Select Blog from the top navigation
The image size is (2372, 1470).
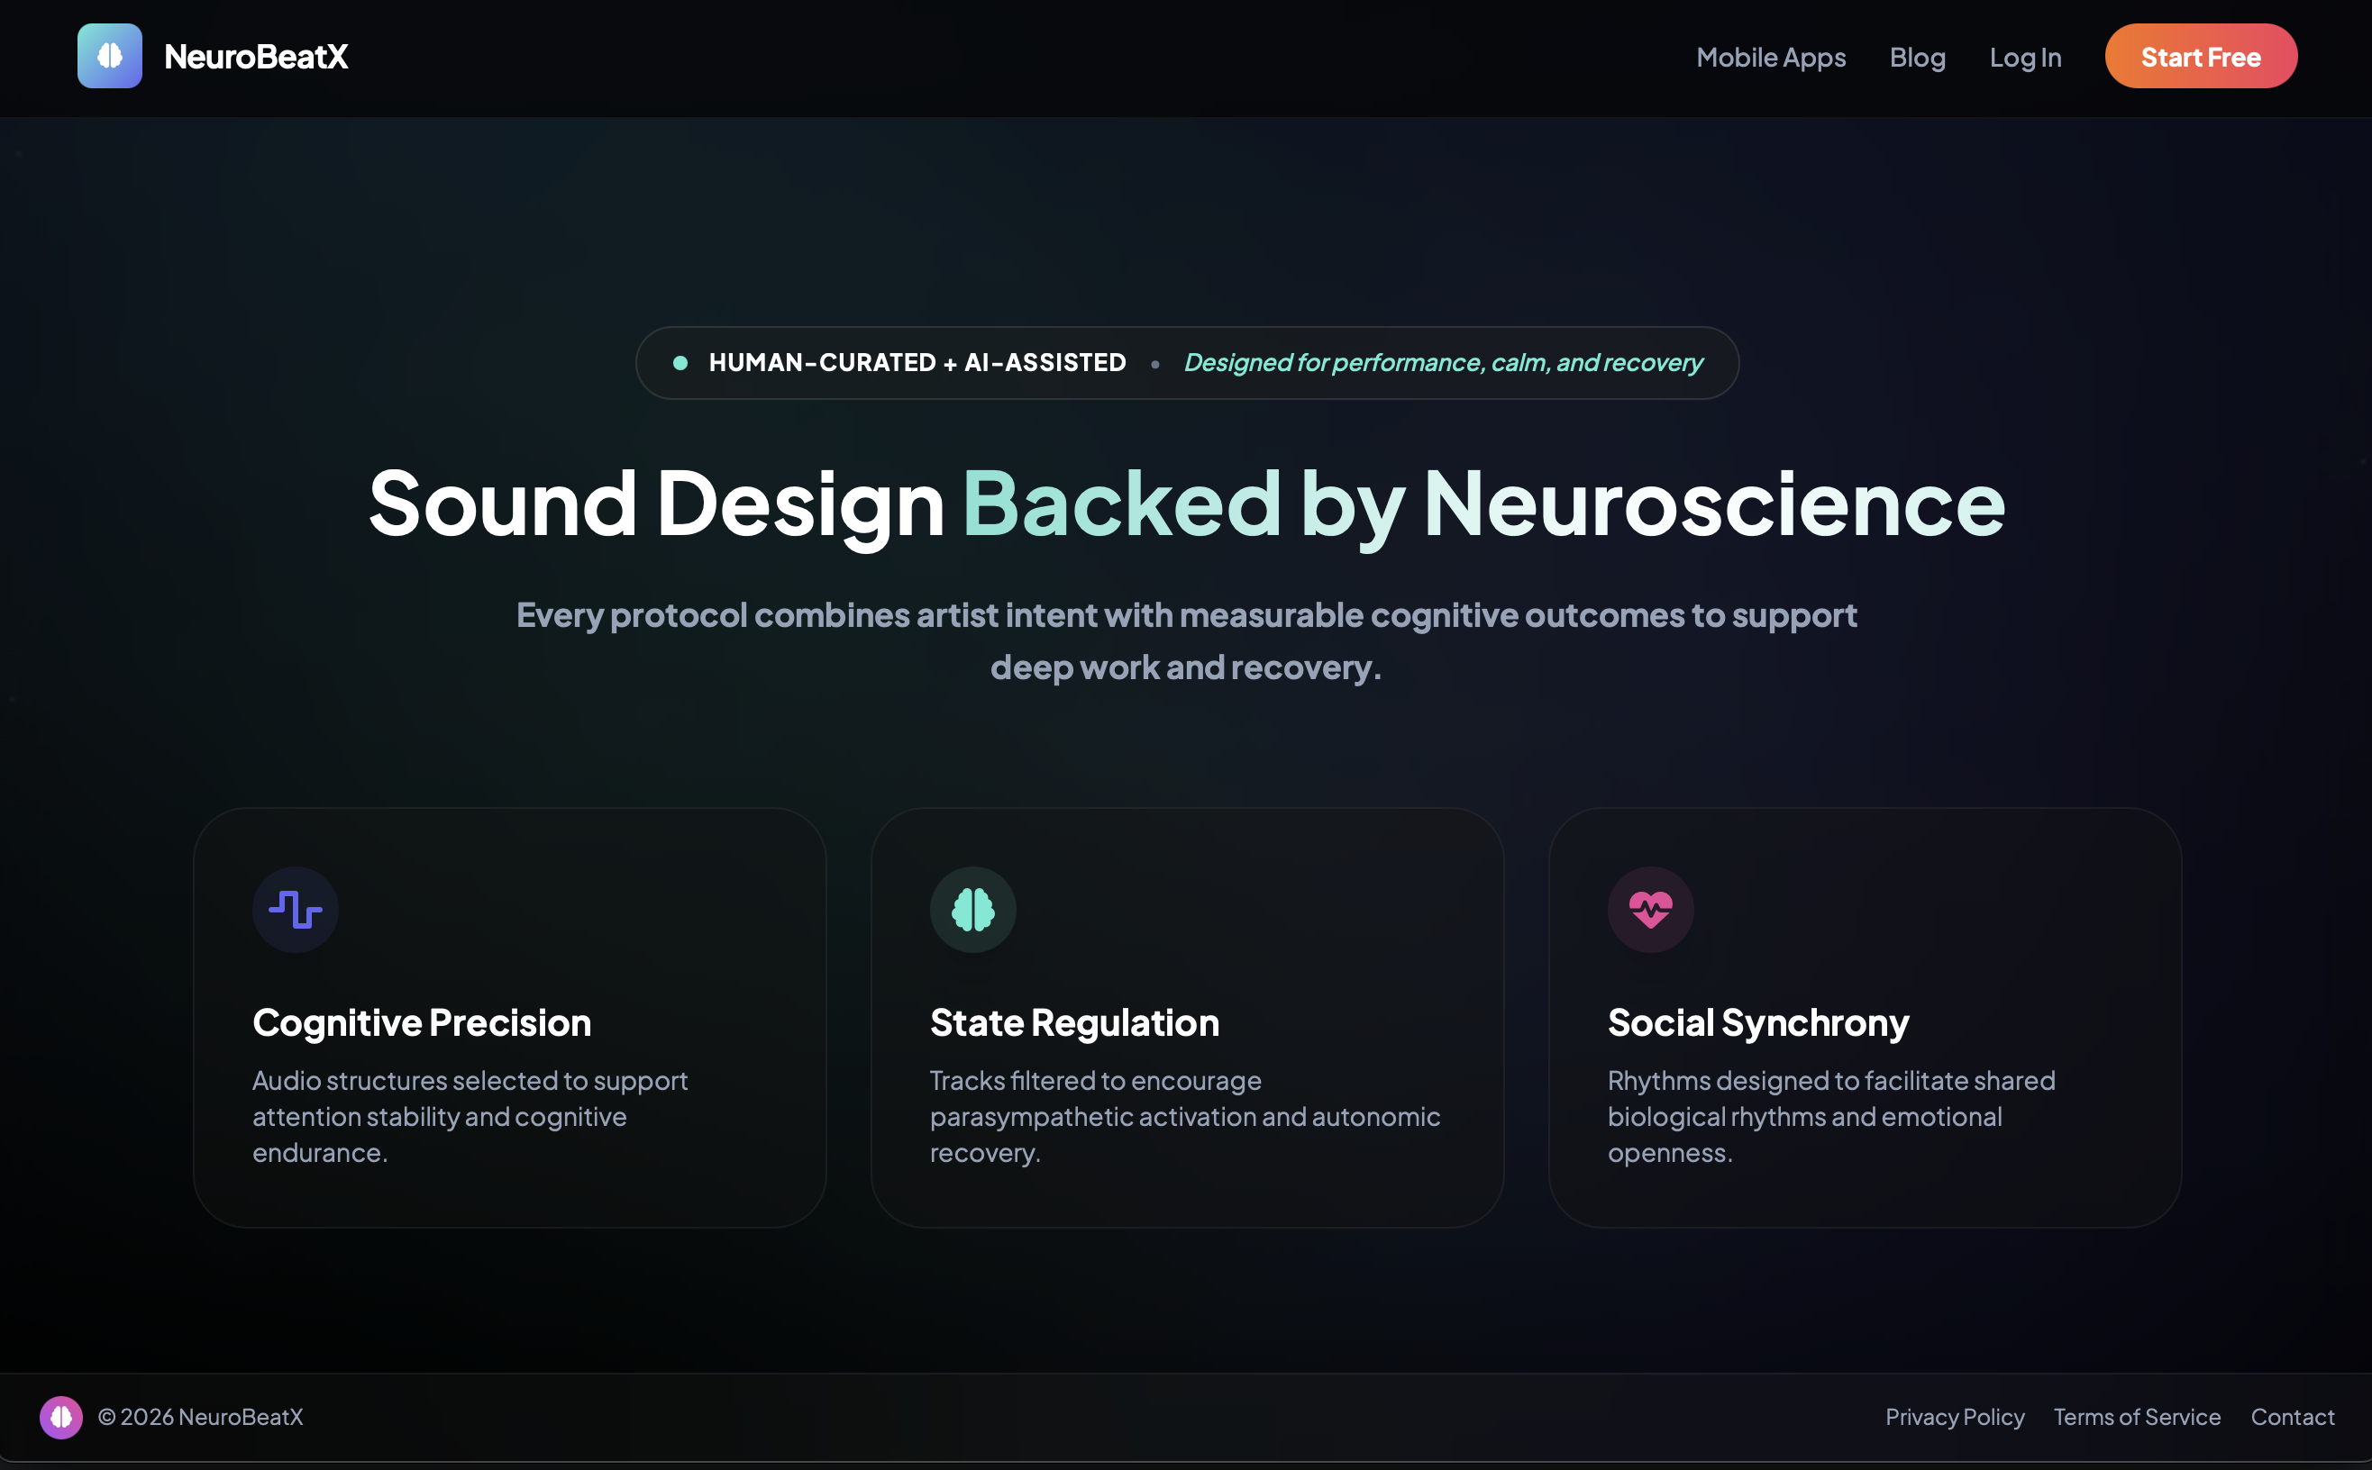[x=1916, y=58]
